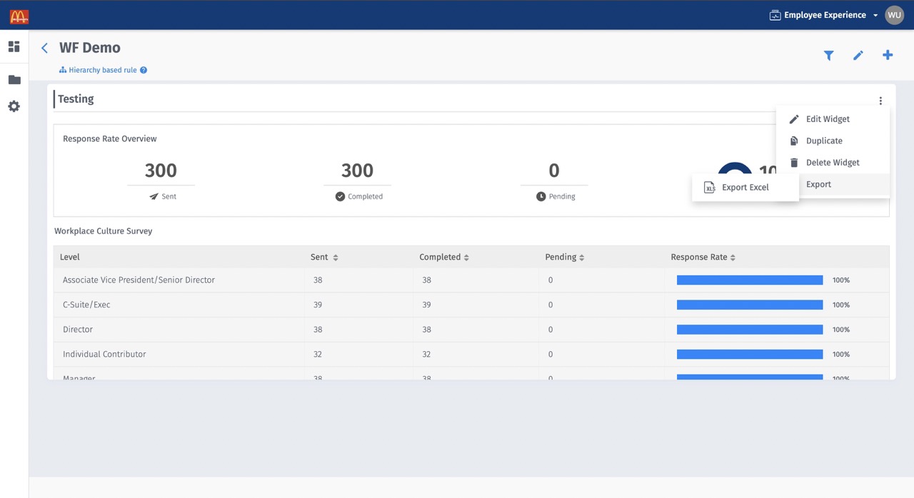Screen dimensions: 914x498
Task: Choose Delete Widget from the menu
Action: [x=833, y=162]
